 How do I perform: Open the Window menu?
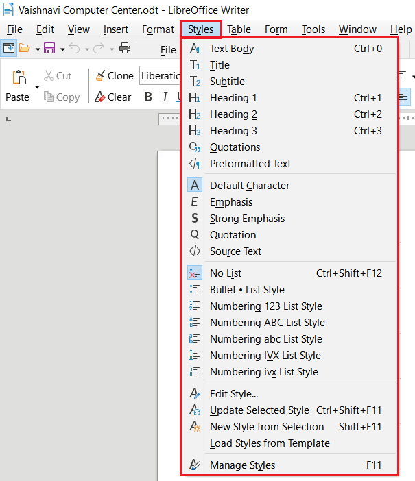click(357, 29)
